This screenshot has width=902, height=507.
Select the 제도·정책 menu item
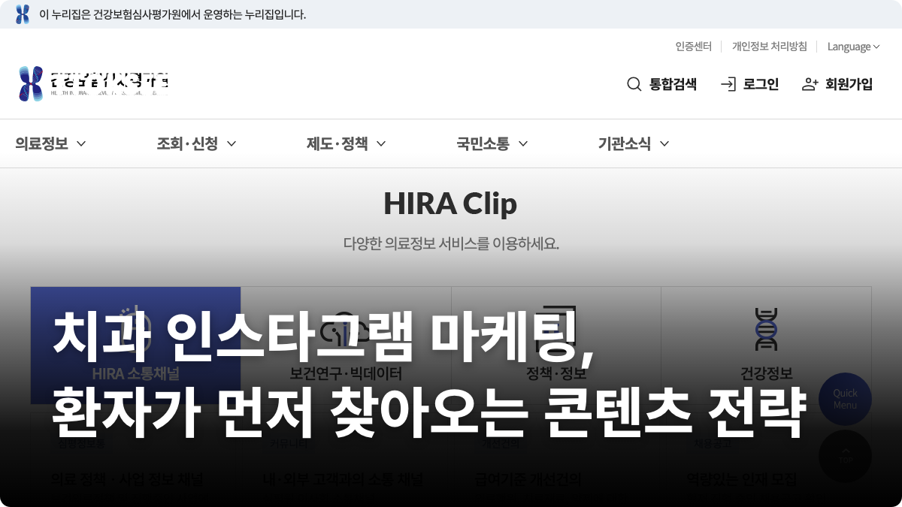tap(343, 143)
